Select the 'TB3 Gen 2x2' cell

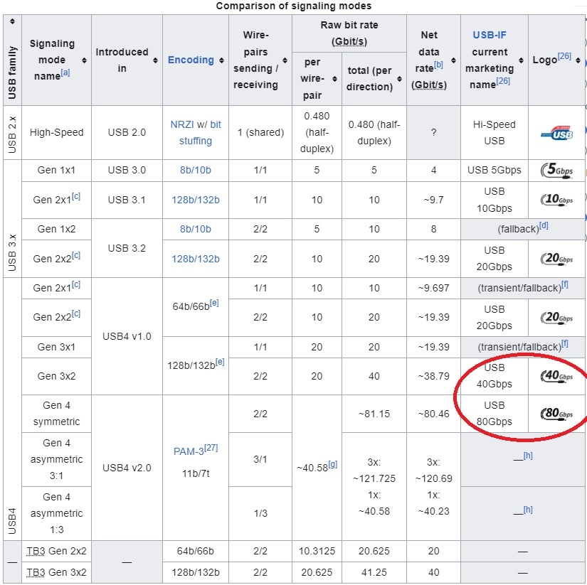(x=56, y=551)
